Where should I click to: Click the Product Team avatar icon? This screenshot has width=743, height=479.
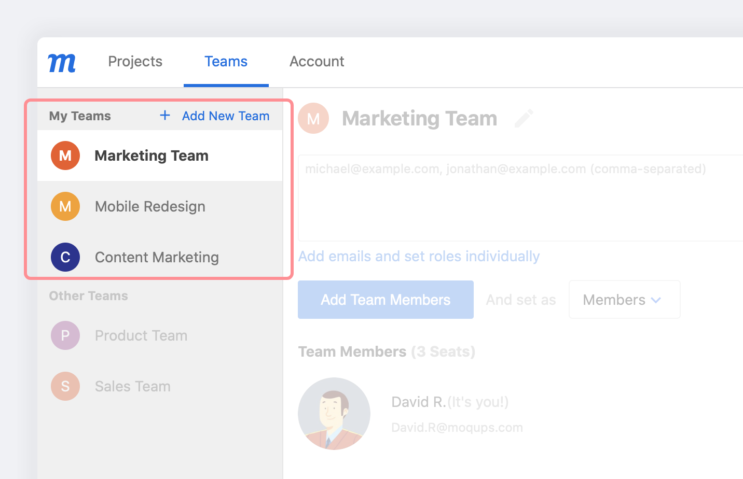point(65,335)
